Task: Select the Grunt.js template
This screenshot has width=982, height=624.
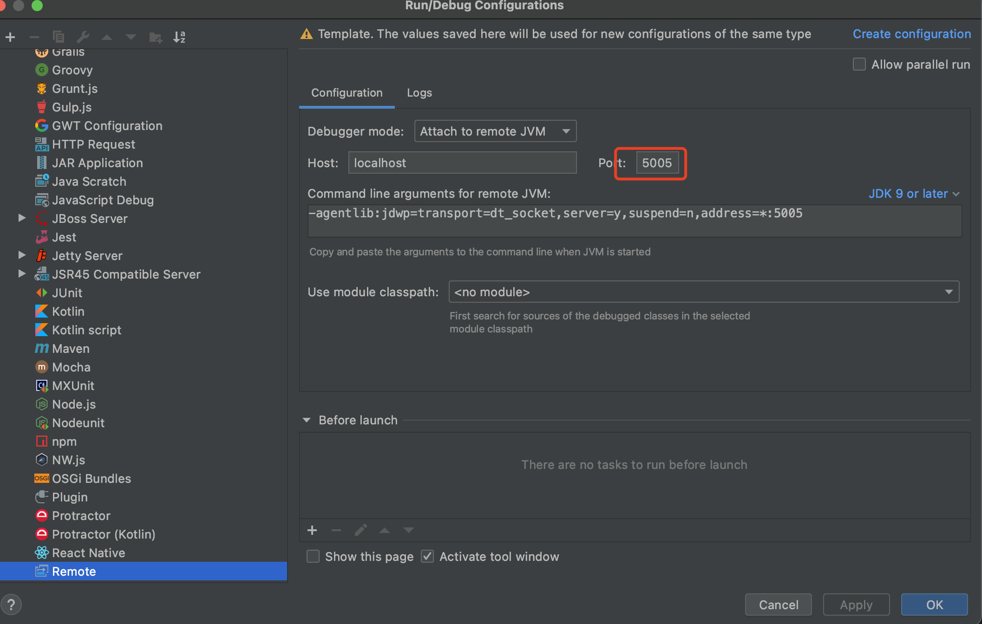Action: (x=74, y=89)
